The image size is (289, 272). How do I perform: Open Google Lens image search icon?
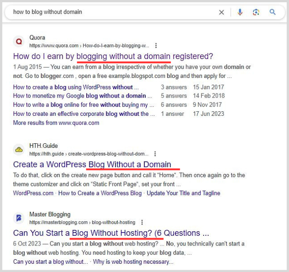pyautogui.click(x=256, y=12)
